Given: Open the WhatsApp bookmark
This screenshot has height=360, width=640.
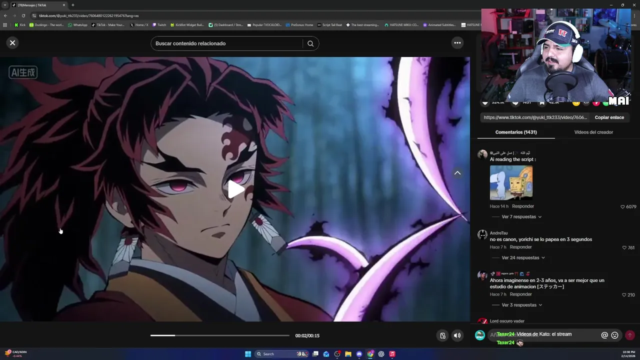Looking at the screenshot, I should coord(77,24).
